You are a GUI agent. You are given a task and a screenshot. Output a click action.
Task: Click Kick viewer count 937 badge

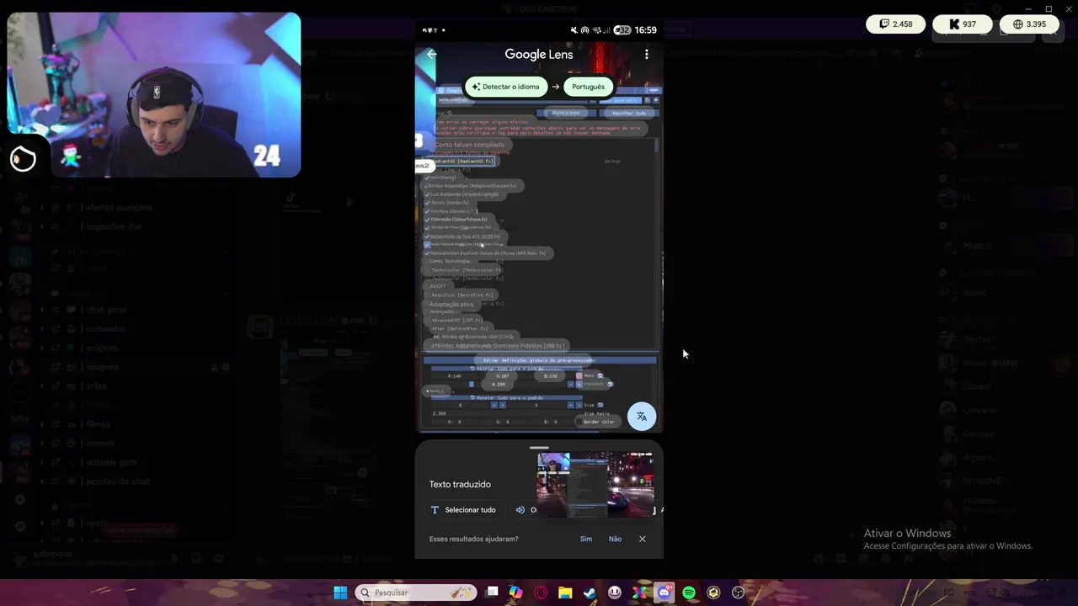[x=963, y=24]
